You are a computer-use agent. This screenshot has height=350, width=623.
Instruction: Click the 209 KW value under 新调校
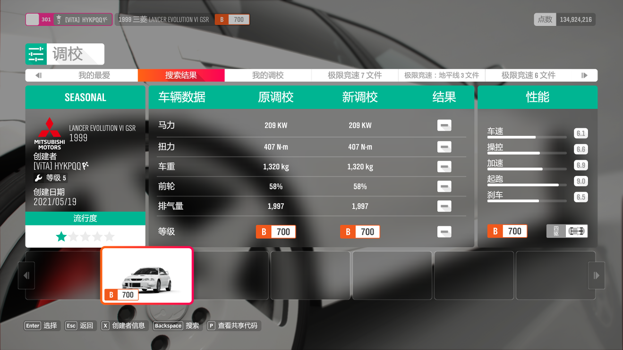(x=360, y=125)
